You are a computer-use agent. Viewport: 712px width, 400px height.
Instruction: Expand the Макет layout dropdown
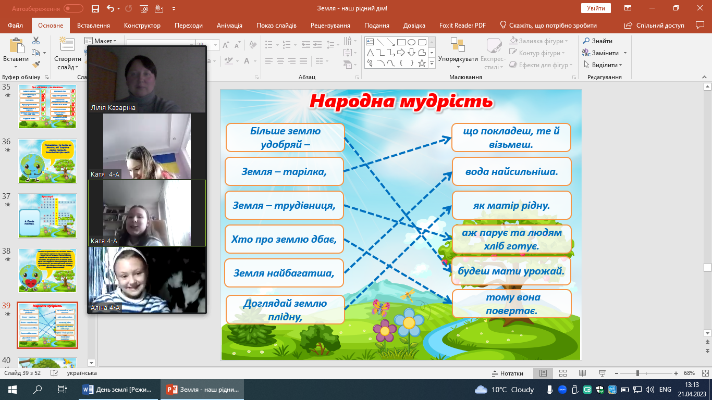tap(101, 41)
